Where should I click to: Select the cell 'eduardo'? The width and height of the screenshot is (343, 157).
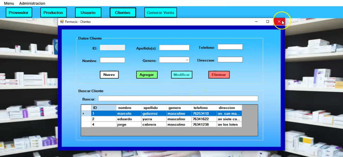click(x=129, y=119)
